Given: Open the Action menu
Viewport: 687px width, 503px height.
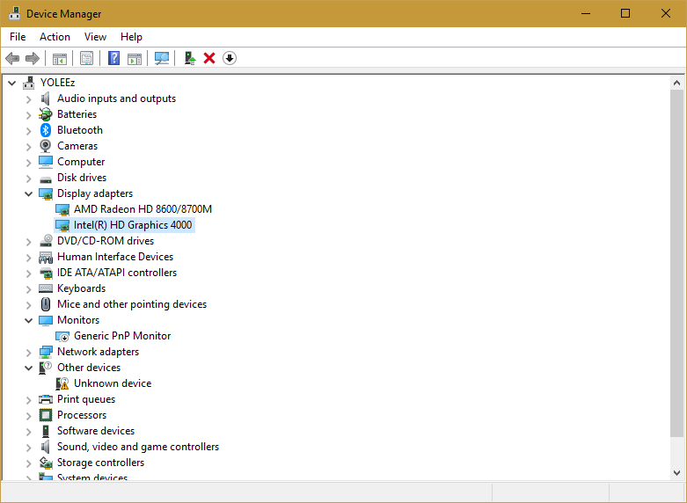Looking at the screenshot, I should click(x=55, y=37).
